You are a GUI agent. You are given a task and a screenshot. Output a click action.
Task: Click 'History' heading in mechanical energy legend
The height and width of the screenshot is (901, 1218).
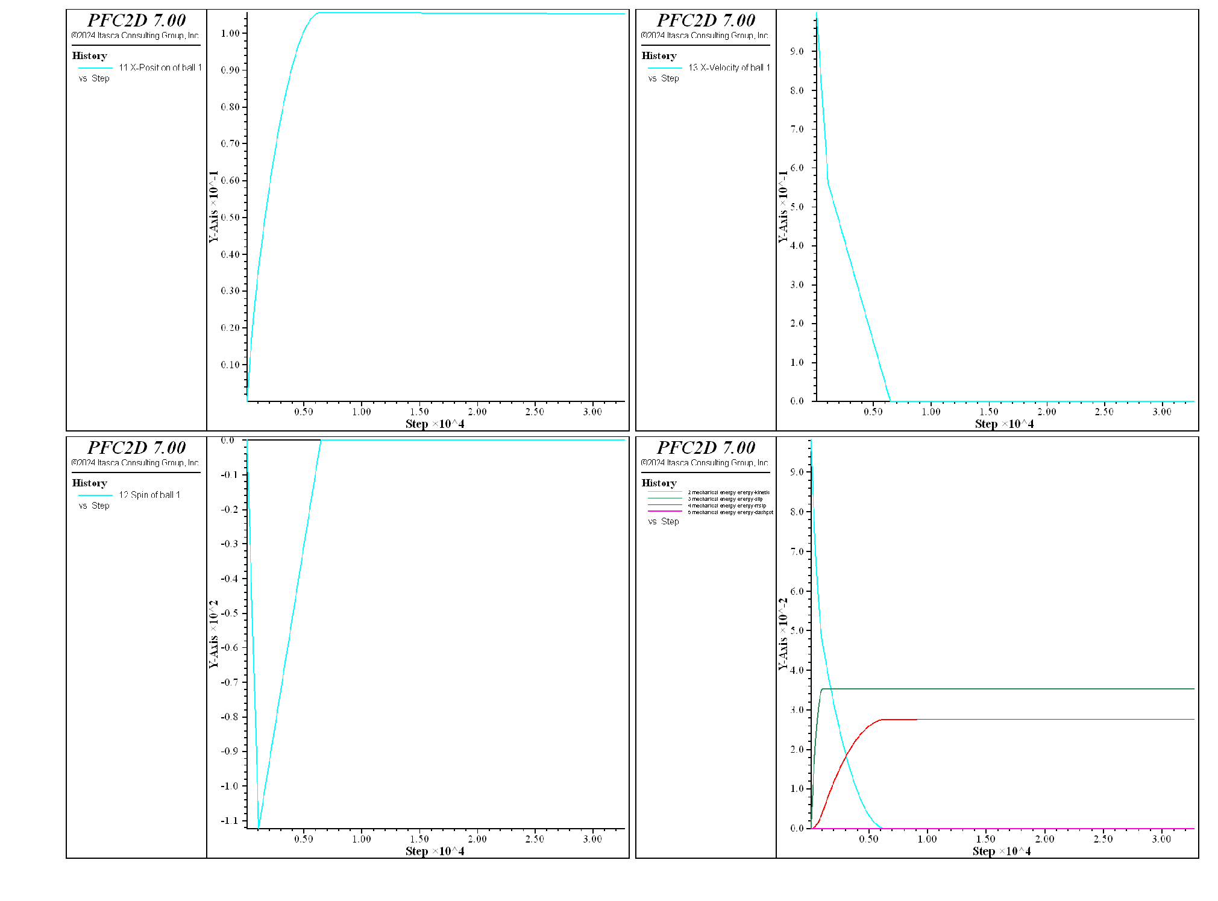[659, 483]
